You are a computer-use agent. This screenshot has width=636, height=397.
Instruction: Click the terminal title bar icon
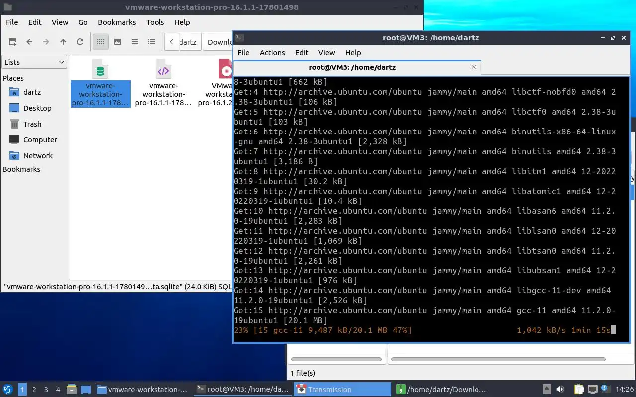[239, 37]
